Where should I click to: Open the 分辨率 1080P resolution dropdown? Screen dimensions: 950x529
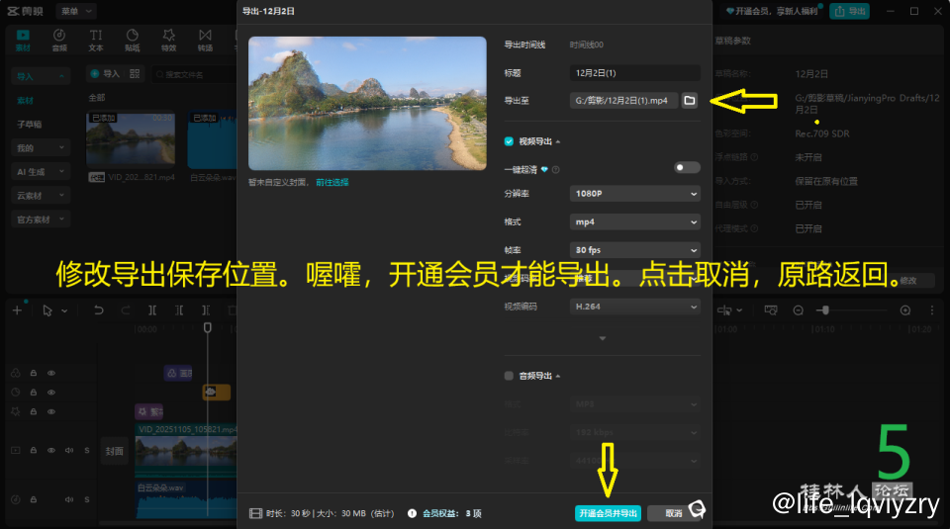coord(634,194)
